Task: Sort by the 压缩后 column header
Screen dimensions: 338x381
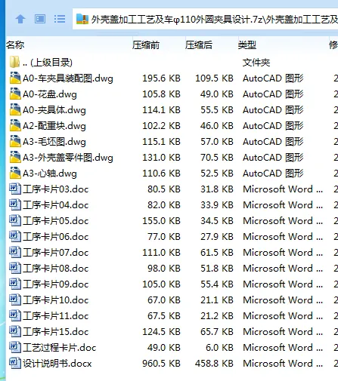Action: [x=199, y=45]
